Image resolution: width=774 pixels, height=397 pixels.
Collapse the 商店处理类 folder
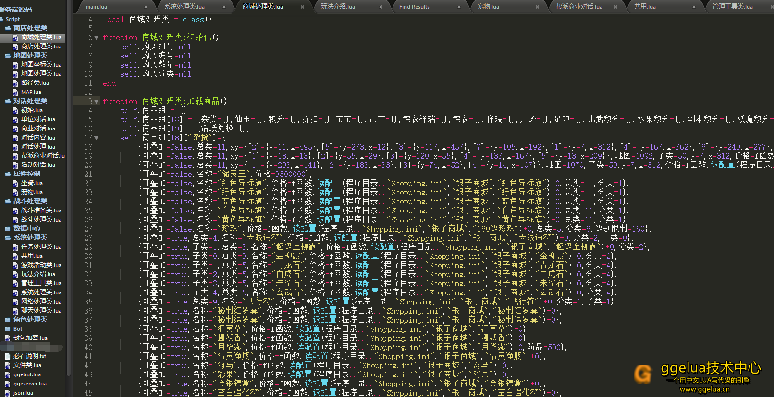click(x=8, y=28)
